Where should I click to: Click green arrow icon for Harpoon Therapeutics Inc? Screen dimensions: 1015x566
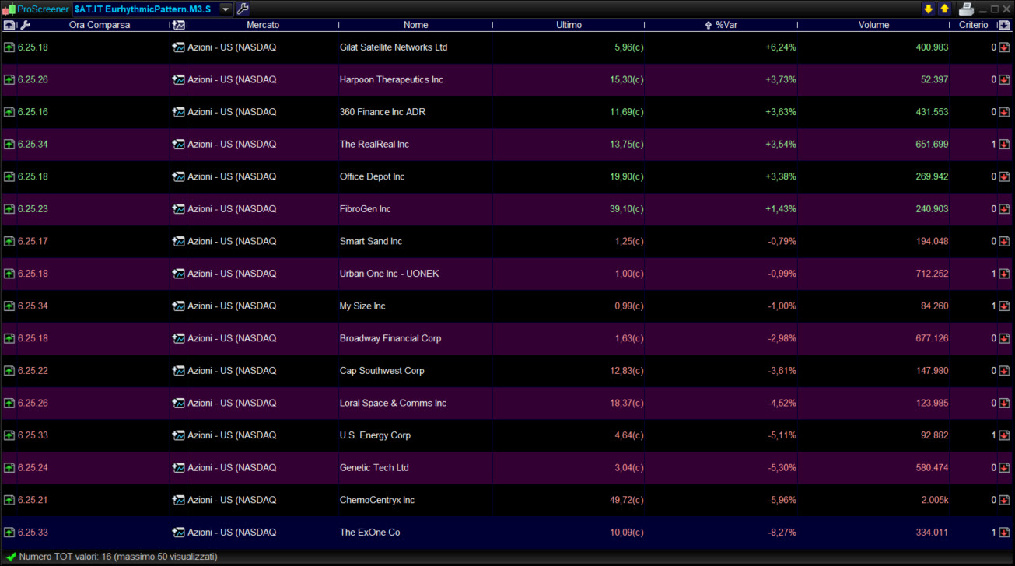(x=9, y=79)
